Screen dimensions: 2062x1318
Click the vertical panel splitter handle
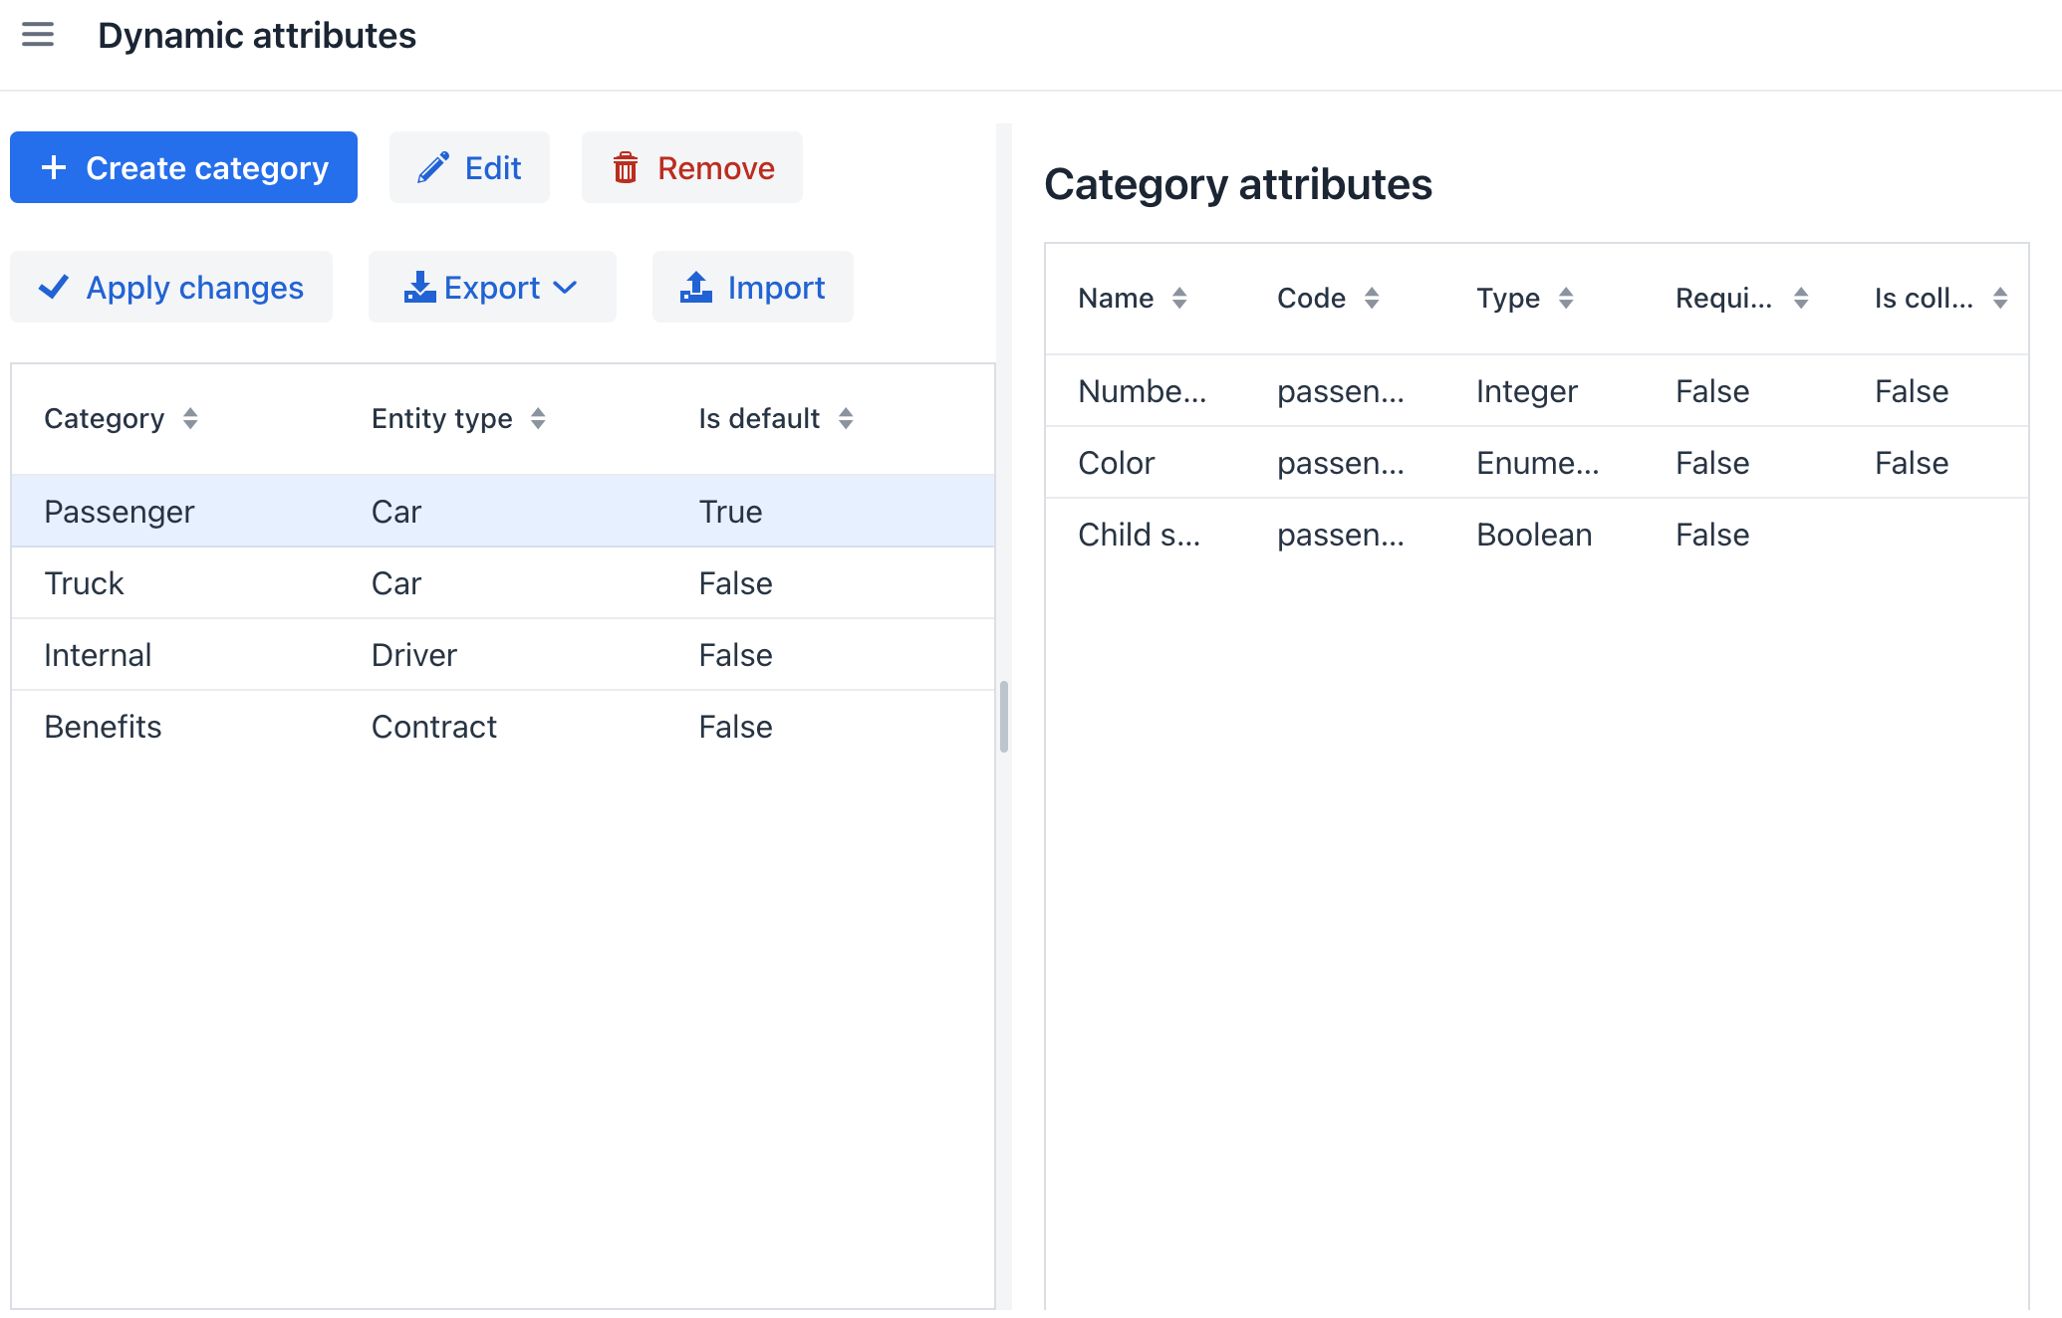[1004, 717]
